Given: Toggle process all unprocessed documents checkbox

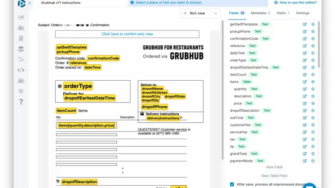Looking at the screenshot, I should 232,184.
